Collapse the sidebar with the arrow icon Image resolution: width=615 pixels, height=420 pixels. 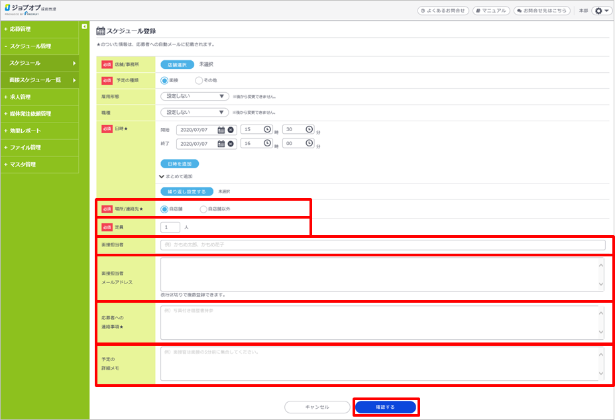coord(84,26)
